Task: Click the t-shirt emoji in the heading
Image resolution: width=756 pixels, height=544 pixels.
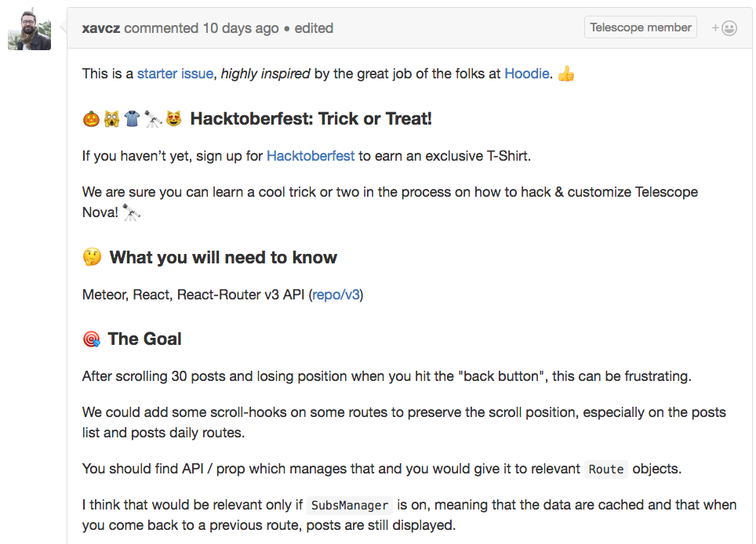Action: [132, 118]
